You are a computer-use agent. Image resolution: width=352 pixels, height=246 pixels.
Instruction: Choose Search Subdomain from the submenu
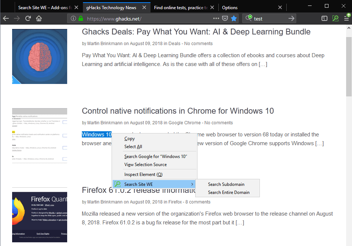coord(226,184)
